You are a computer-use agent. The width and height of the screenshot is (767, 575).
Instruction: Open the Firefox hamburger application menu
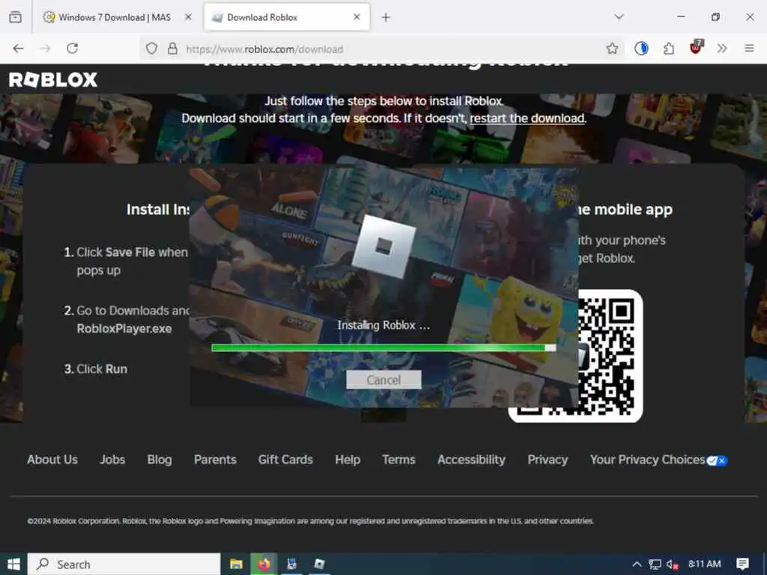[749, 49]
